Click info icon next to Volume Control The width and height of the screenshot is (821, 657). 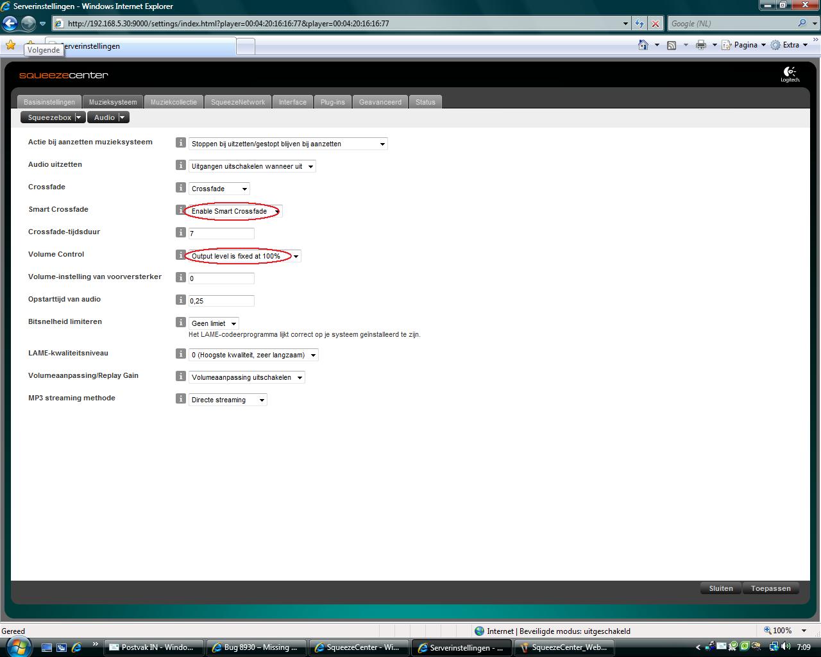pos(181,255)
